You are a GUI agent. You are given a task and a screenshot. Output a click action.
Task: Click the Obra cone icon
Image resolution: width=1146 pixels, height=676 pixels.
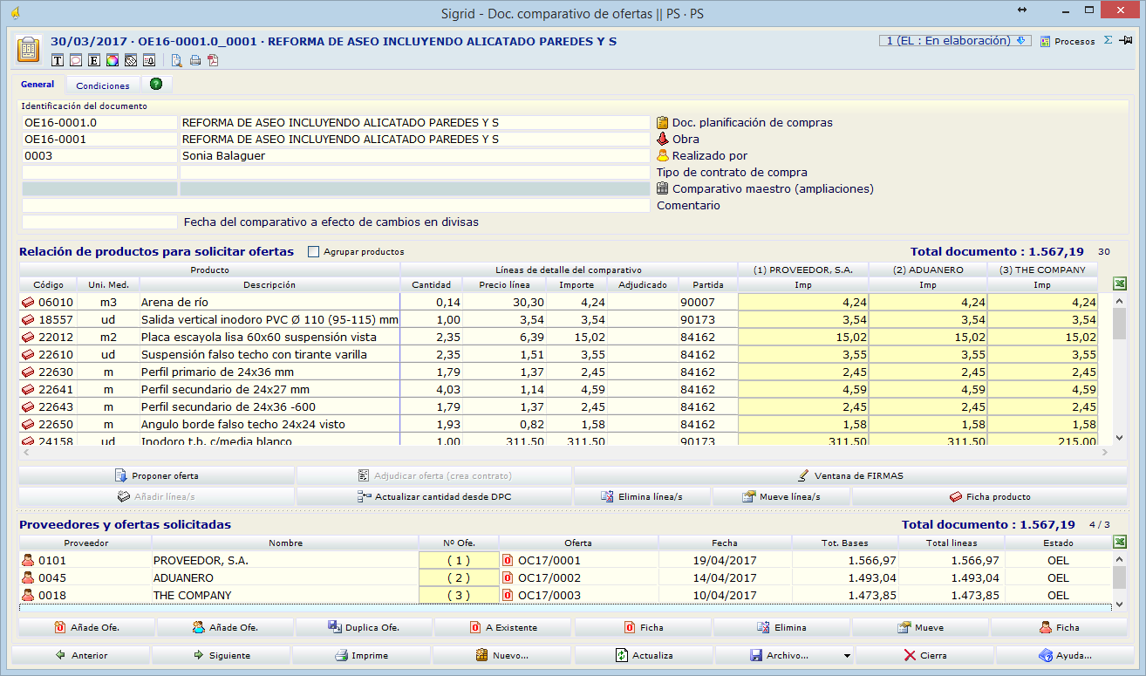click(662, 139)
